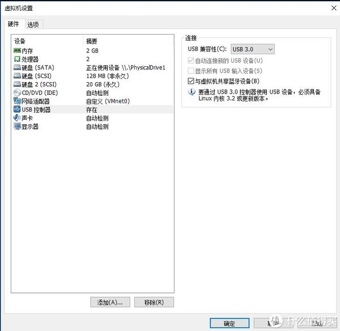
Task: Click the info icon beside USB 3.0 note
Action: point(192,92)
